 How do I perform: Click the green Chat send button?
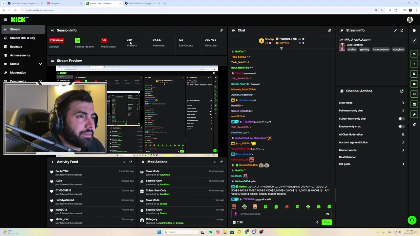tap(326, 223)
